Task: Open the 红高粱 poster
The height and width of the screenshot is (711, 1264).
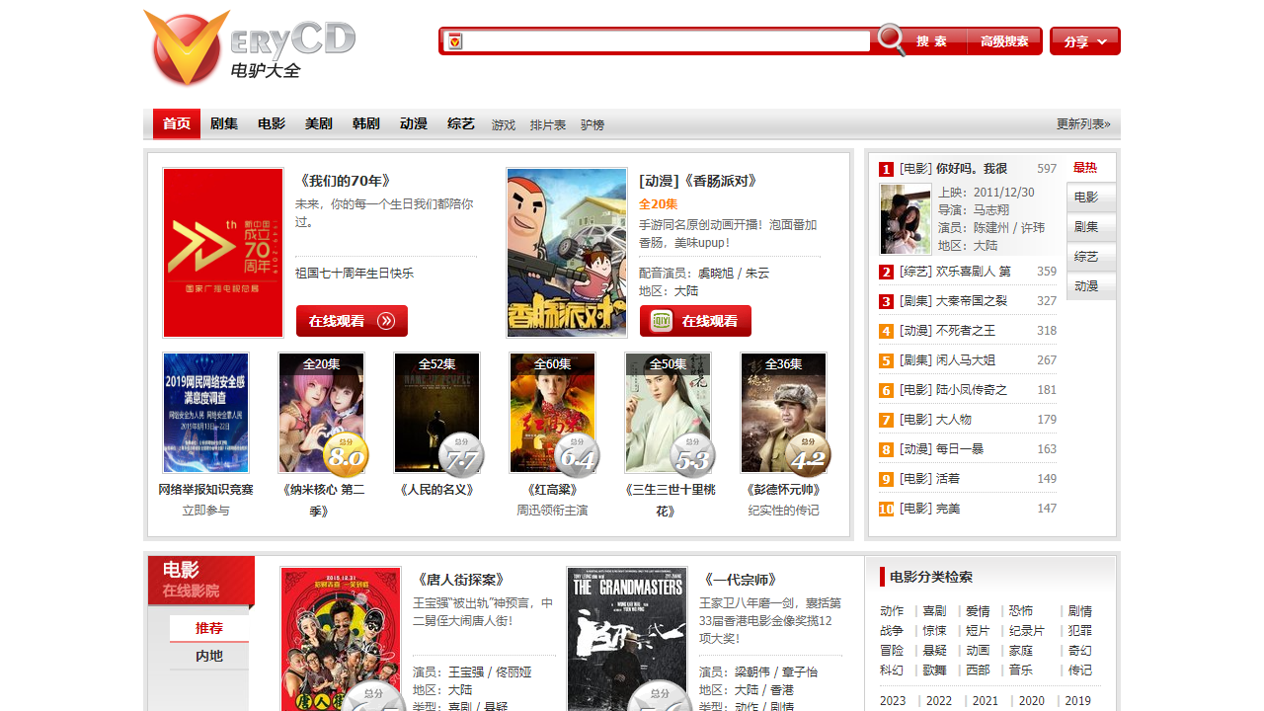Action: tap(553, 413)
